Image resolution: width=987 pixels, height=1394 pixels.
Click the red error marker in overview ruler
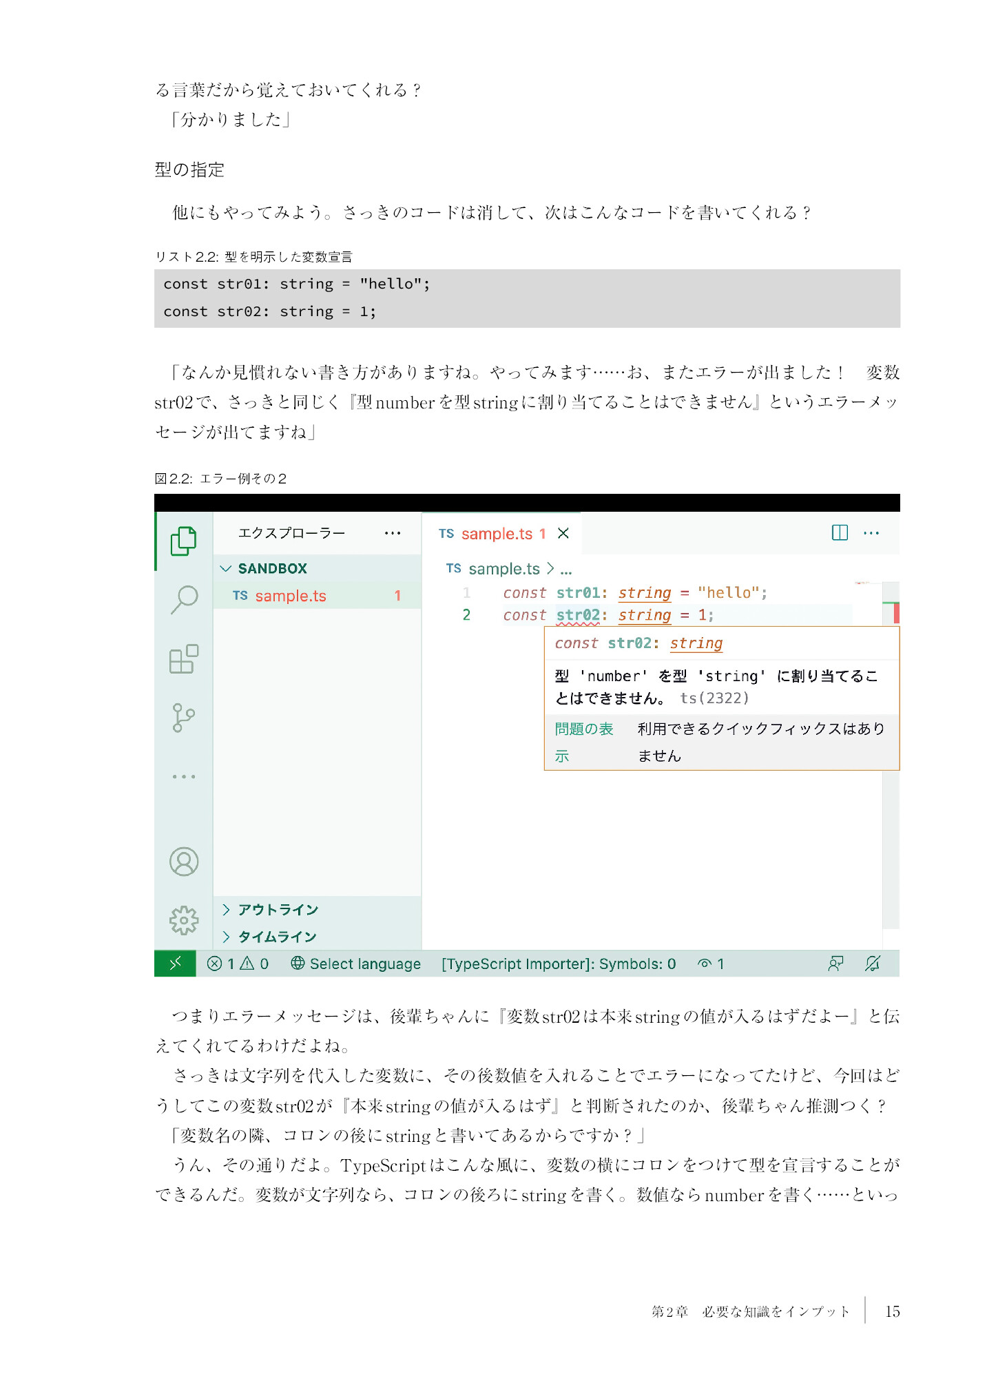[x=896, y=612]
